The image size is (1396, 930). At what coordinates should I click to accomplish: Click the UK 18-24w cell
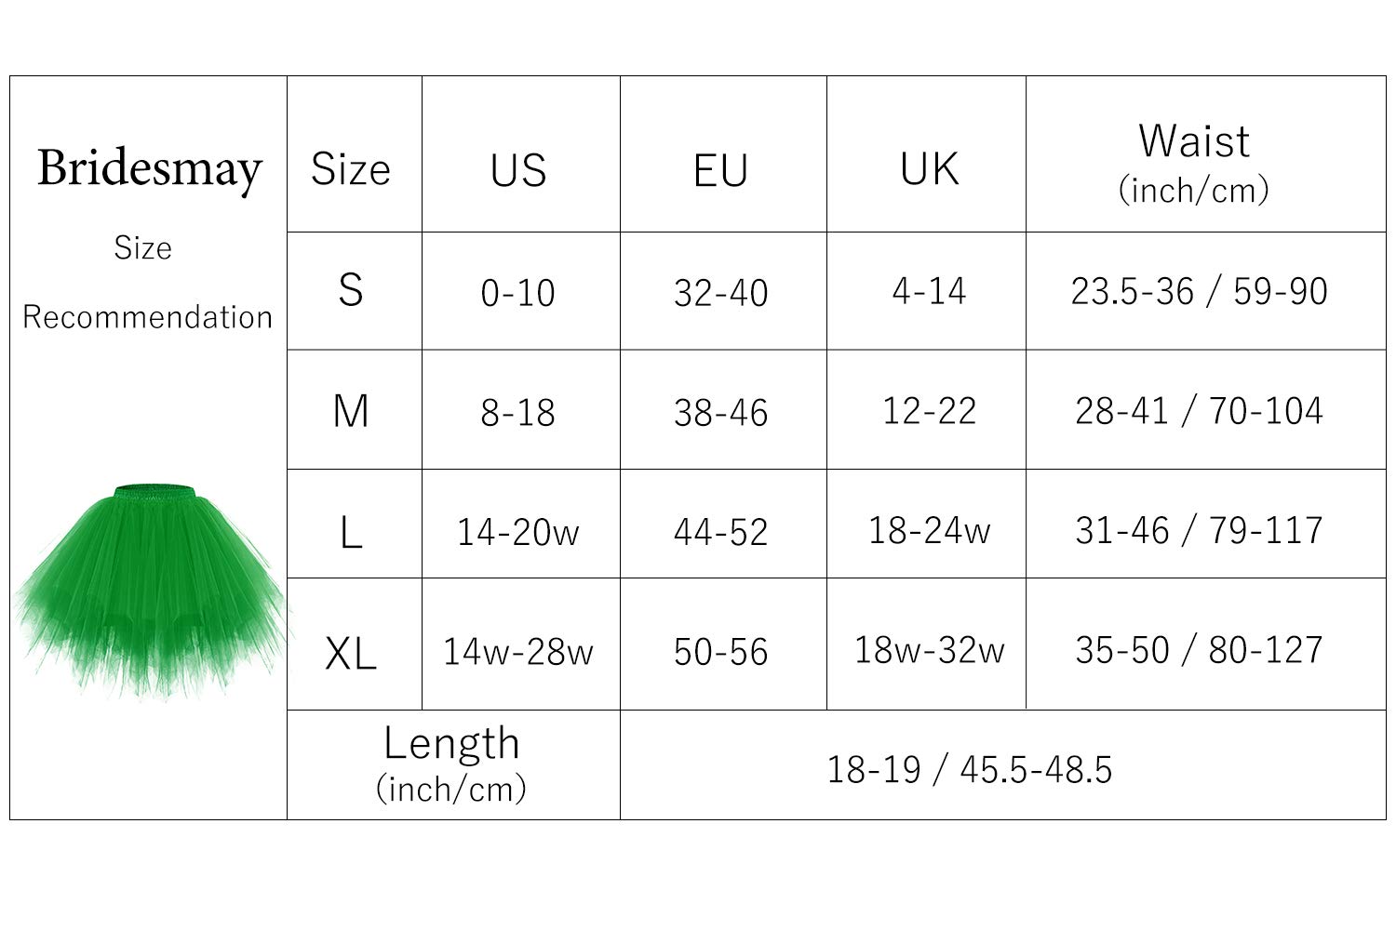[x=929, y=530]
